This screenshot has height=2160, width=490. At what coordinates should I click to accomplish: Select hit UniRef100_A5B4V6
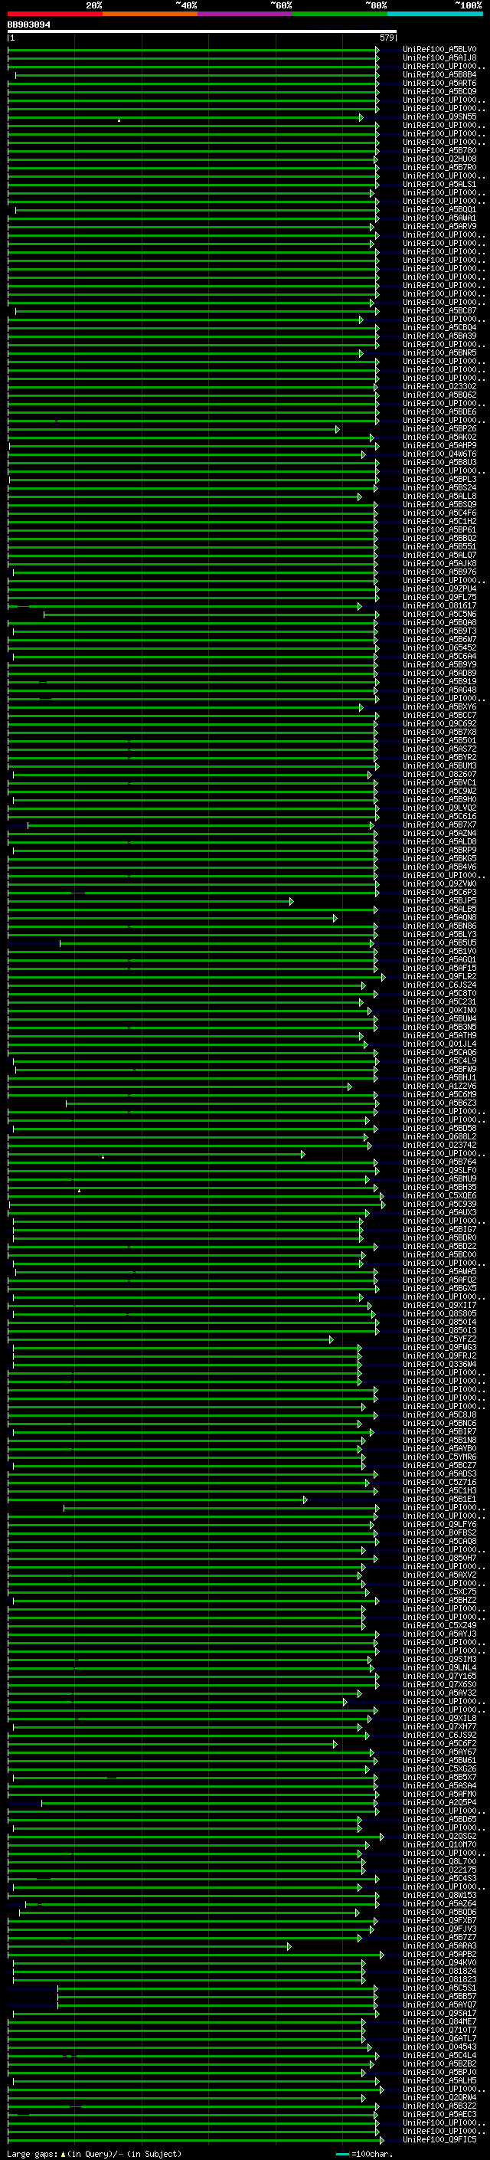pyautogui.click(x=439, y=867)
